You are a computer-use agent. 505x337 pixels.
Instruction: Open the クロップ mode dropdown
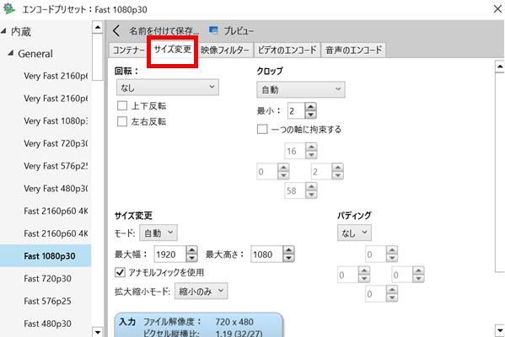(x=301, y=89)
